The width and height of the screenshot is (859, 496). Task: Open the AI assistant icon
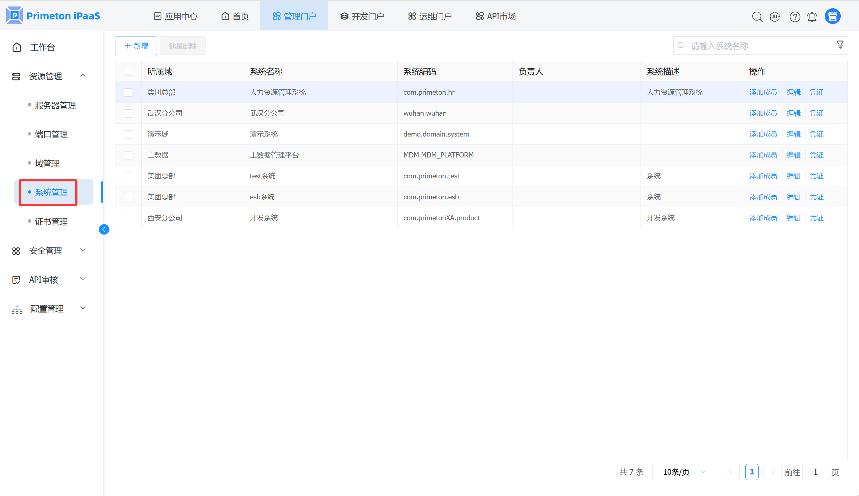tap(775, 16)
